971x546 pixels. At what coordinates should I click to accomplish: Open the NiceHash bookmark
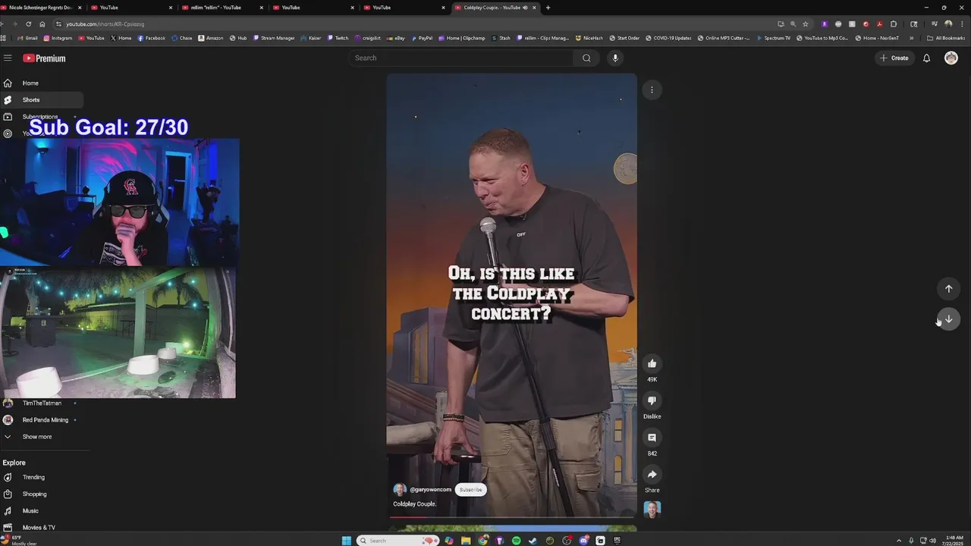tap(589, 38)
